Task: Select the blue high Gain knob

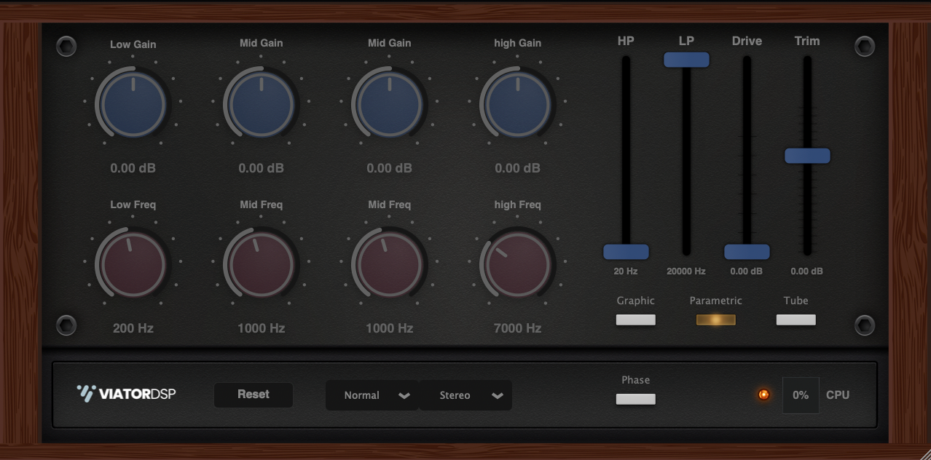Action: click(x=517, y=105)
